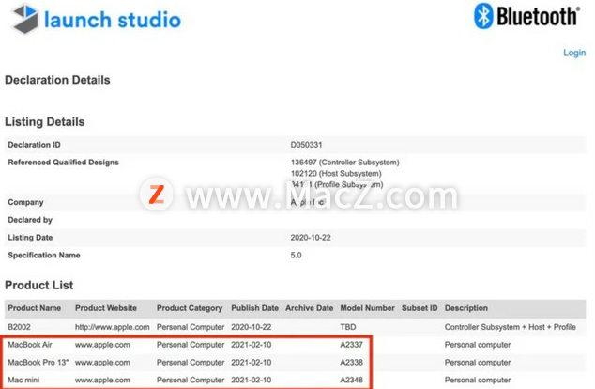Screen dimensions: 595x389
Task: Open www.apple.com link in MacBook Air row
Action: (x=102, y=345)
